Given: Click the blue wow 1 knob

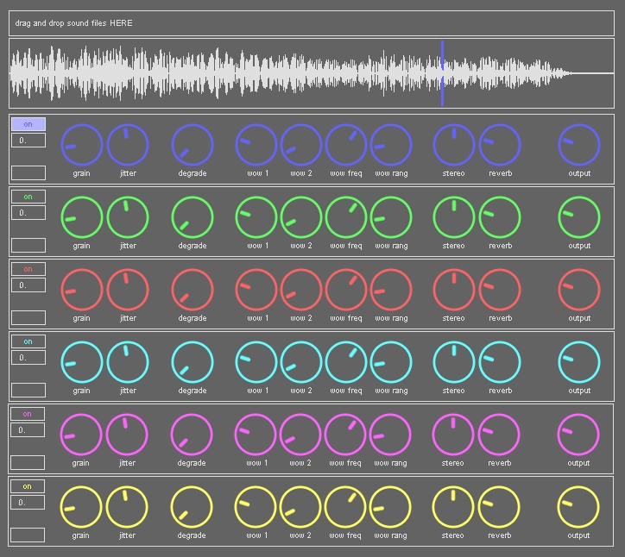Looking at the screenshot, I should 256,145.
